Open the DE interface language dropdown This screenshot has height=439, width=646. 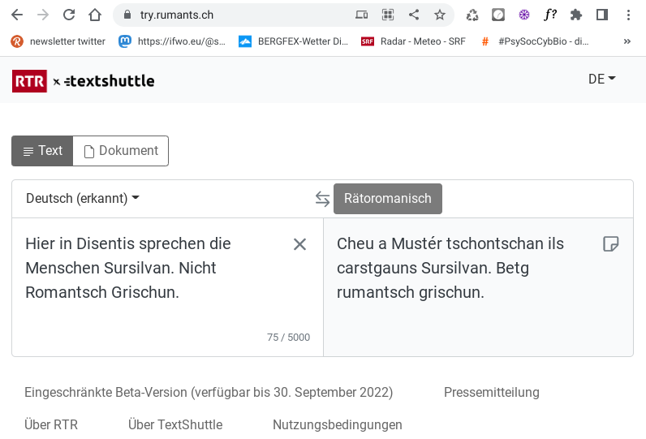click(x=601, y=79)
